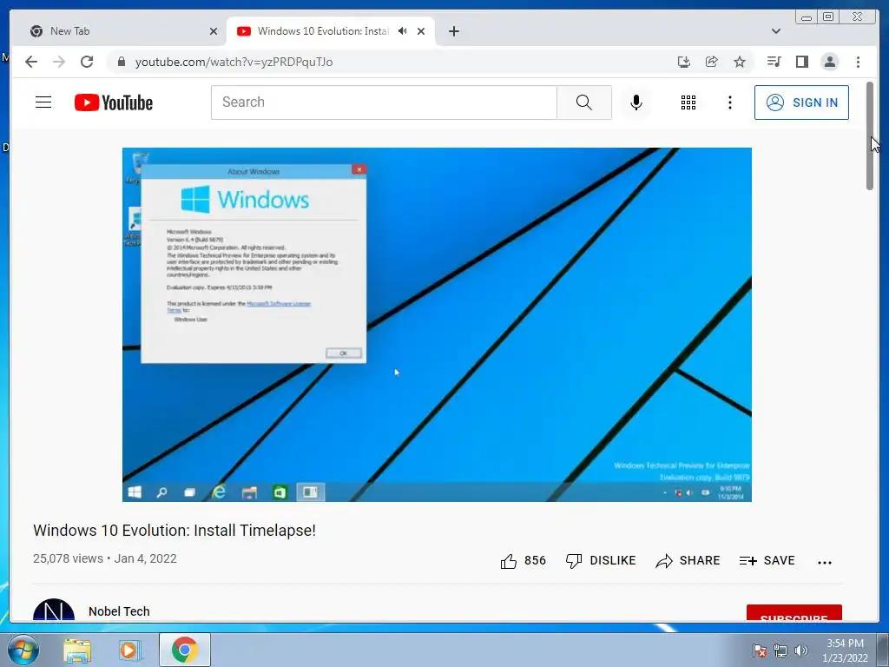Close the Windows 10 Evolution tab

[421, 31]
